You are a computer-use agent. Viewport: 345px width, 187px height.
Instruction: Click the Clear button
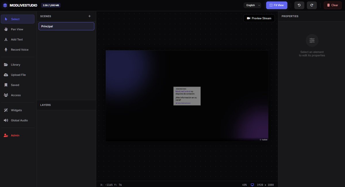(333, 5)
